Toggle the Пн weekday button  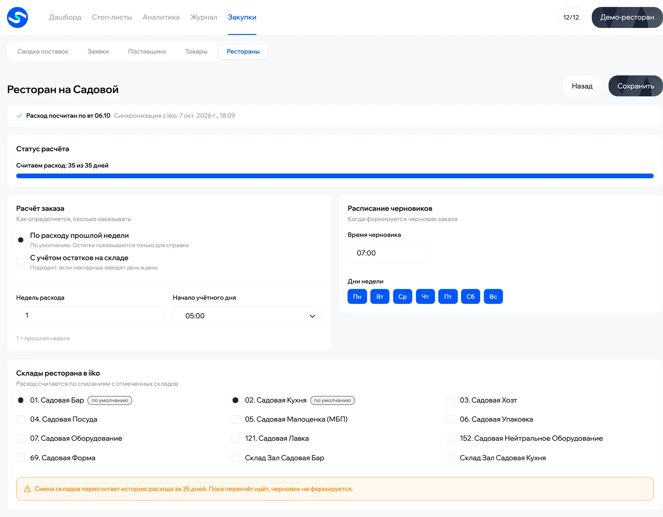[357, 296]
